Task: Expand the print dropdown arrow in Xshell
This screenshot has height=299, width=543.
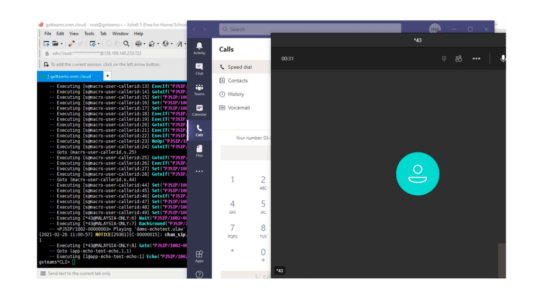Action: click(144, 44)
